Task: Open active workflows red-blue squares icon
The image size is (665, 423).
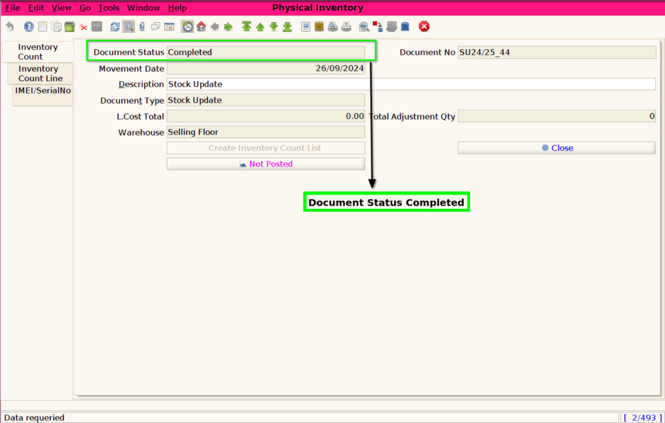Action: pos(377,27)
